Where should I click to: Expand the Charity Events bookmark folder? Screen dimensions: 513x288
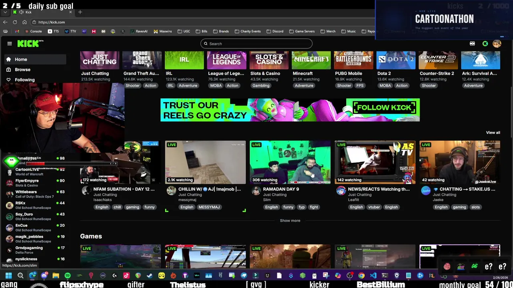[x=248, y=31]
